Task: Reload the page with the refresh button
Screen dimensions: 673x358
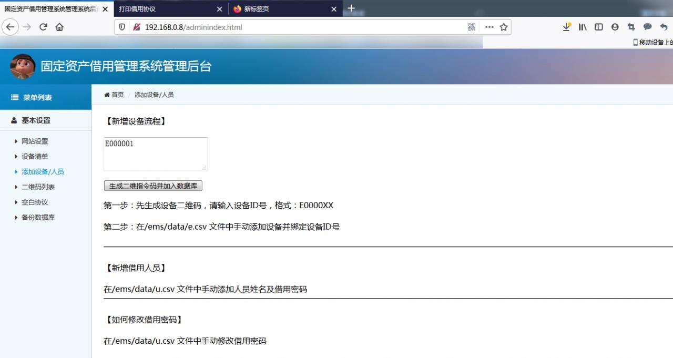Action: point(43,27)
